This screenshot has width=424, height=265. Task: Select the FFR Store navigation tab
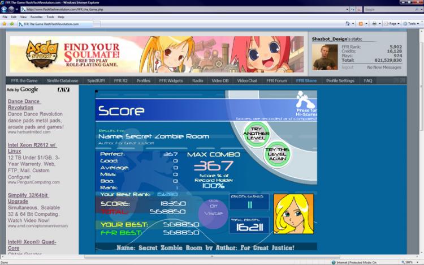tap(306, 81)
